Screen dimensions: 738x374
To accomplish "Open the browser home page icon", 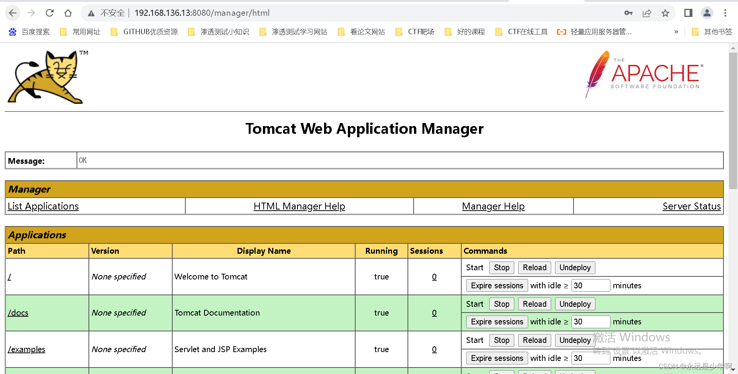I will pos(68,13).
